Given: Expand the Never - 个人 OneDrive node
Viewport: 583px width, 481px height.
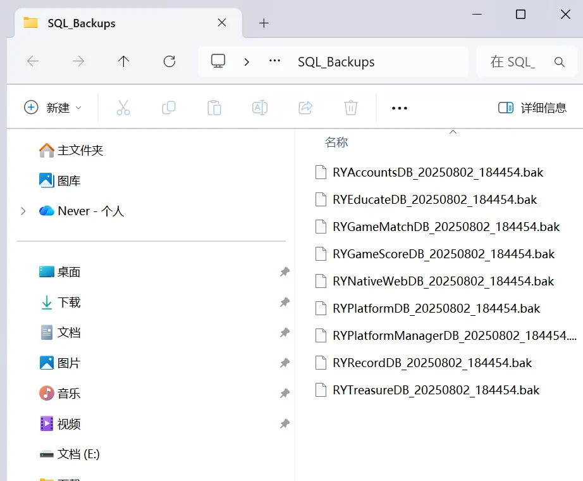Looking at the screenshot, I should [23, 211].
